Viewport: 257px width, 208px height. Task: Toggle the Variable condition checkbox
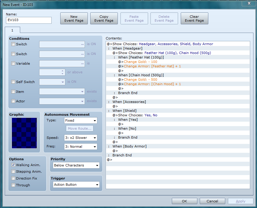[13, 63]
